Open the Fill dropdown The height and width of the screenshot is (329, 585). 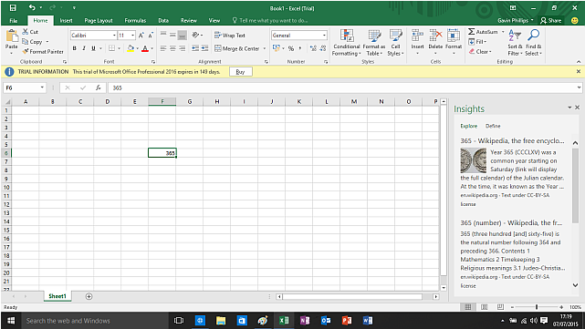[477, 42]
